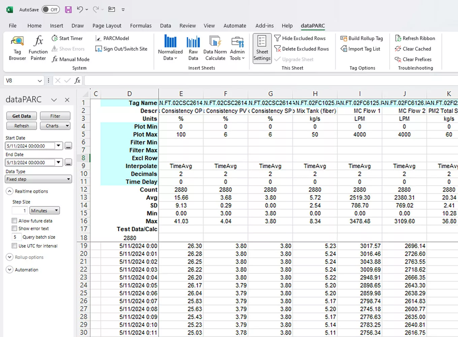Open Sheet Settings
Screen dimensions: 458x337
[262, 49]
